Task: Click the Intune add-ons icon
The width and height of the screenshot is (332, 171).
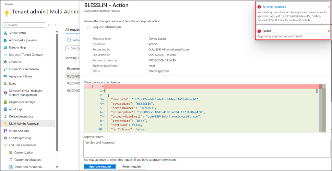Action: point(6,131)
